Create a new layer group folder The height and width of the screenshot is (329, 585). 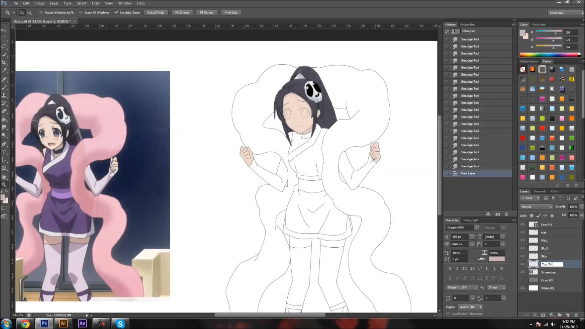coord(560,315)
